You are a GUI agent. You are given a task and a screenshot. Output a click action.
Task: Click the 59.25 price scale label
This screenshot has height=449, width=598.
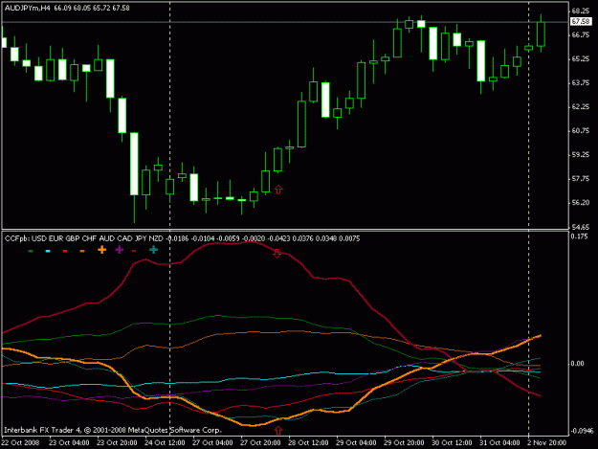click(581, 155)
